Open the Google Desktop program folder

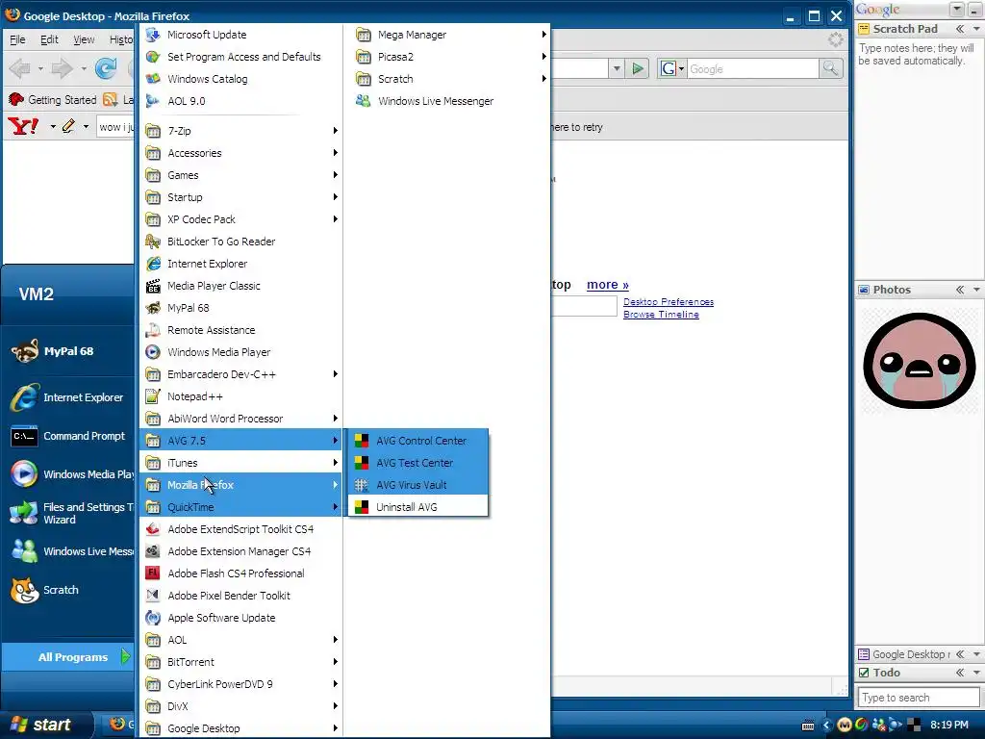(x=241, y=728)
